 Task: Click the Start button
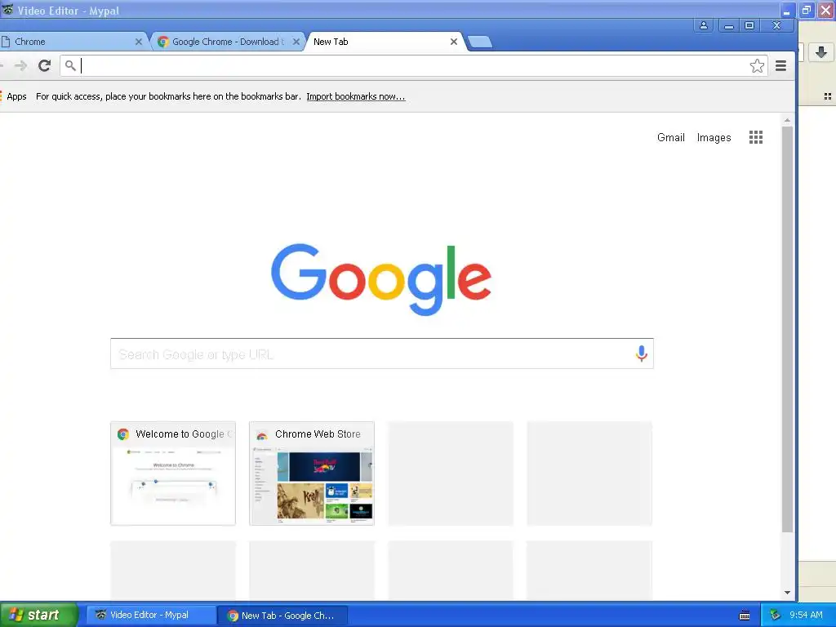click(39, 615)
